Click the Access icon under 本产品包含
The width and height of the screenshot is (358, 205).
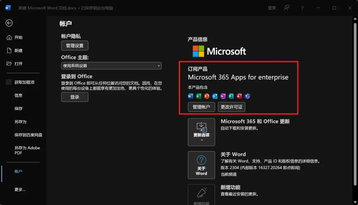pyautogui.click(x=239, y=96)
